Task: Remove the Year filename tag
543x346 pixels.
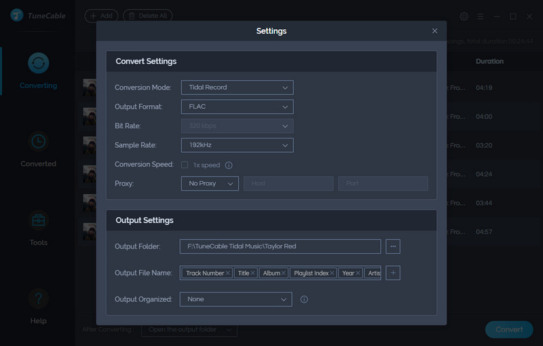Action: click(x=358, y=273)
